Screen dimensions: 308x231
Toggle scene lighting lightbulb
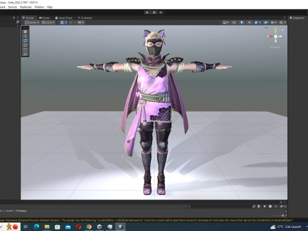tap(241, 22)
